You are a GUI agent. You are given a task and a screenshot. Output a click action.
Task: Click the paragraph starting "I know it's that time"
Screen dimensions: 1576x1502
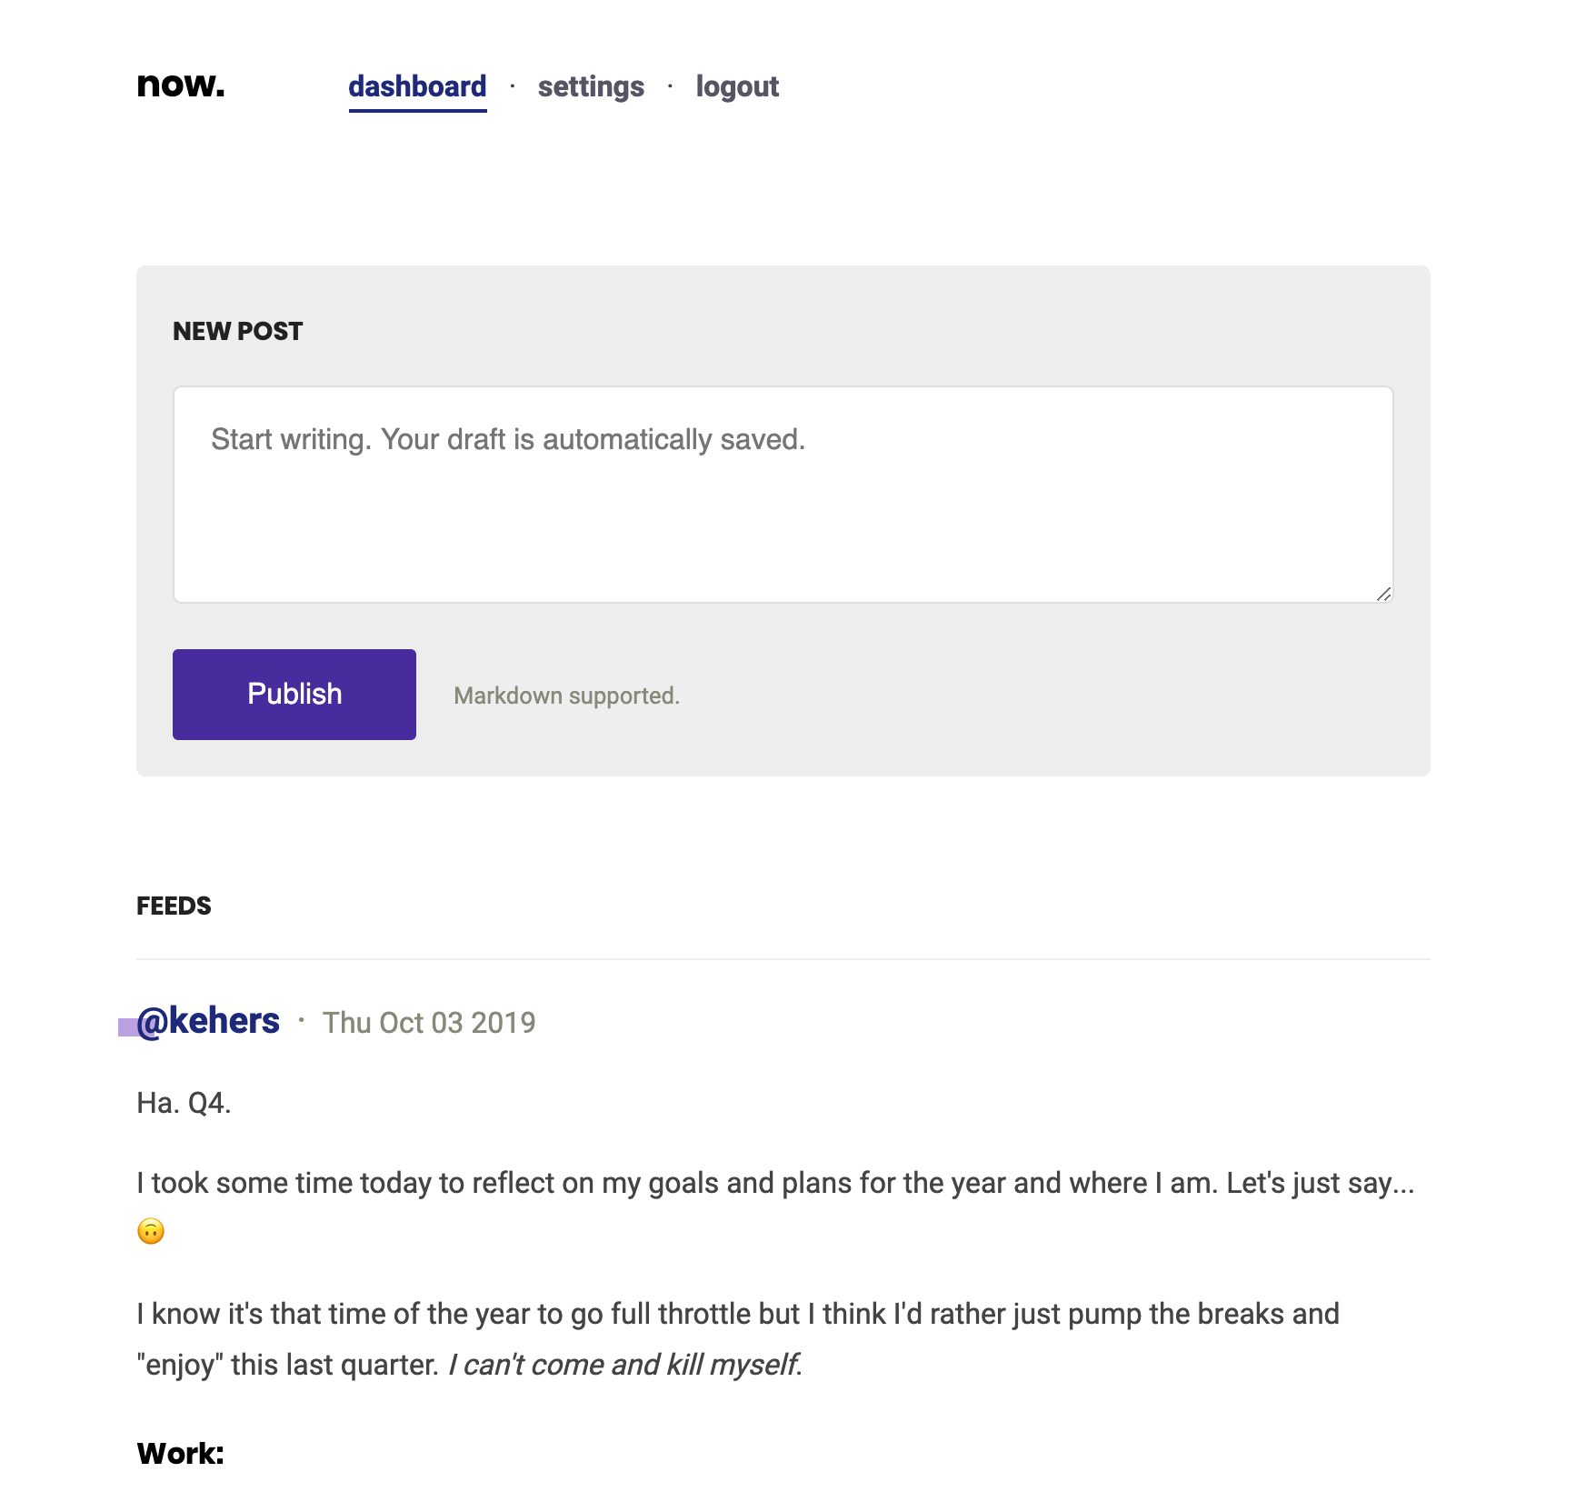[x=738, y=1340]
